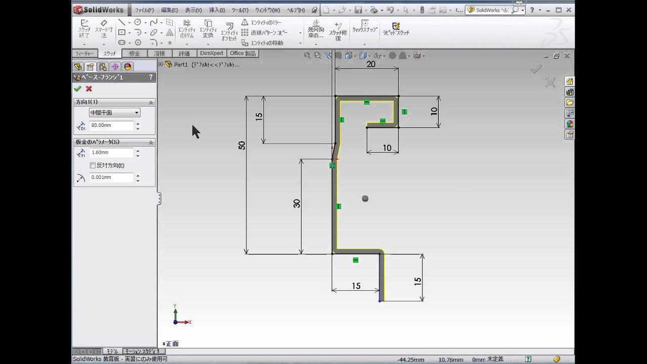Switch to the DimXpert tab
647x364 pixels.
pyautogui.click(x=212, y=53)
